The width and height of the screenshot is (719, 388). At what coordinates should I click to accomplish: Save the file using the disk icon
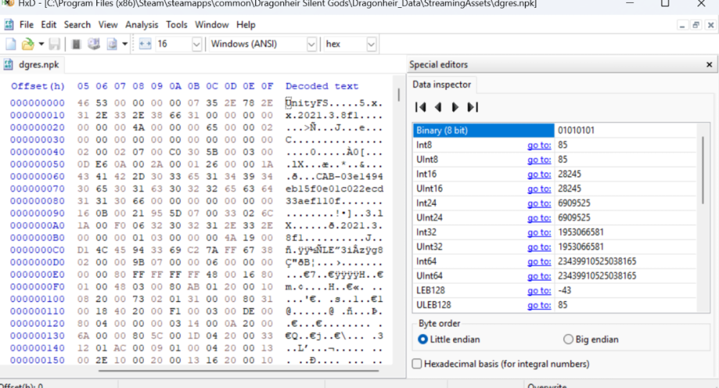[x=55, y=44]
